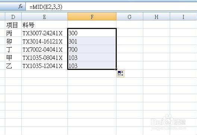Select column E header
Image resolution: width=197 pixels, height=135 pixels.
click(44, 17)
